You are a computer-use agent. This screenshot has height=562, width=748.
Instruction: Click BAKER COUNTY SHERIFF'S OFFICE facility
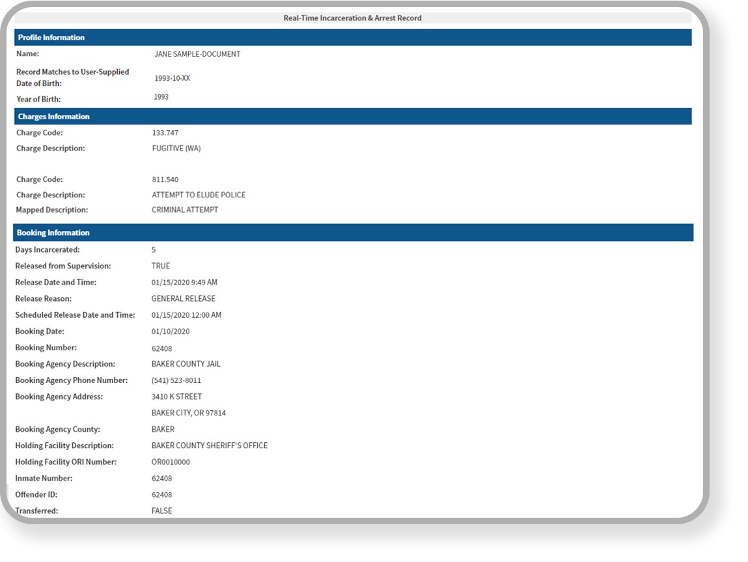coord(210,445)
